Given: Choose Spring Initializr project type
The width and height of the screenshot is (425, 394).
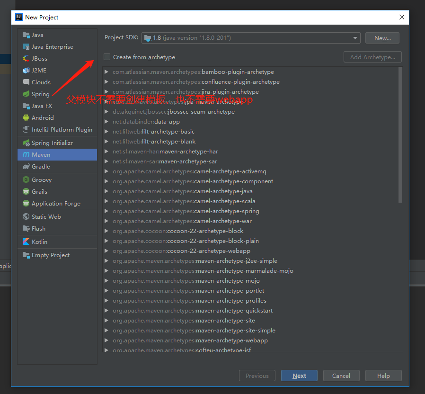Looking at the screenshot, I should coord(57,143).
